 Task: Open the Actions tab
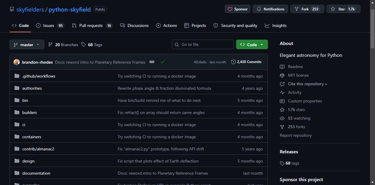coord(166,25)
